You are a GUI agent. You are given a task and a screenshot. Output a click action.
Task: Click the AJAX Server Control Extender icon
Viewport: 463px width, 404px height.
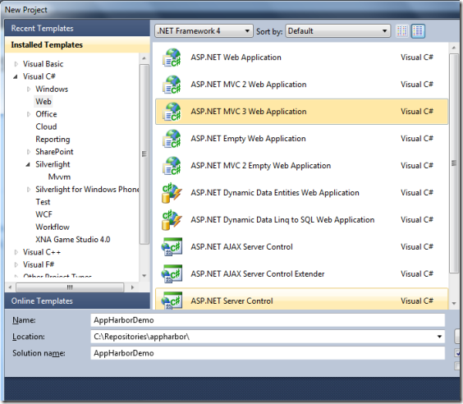[172, 274]
